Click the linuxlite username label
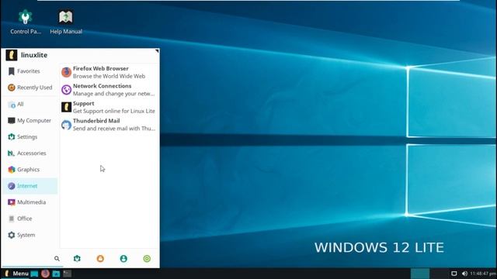Viewport: 497px width, 279px height. [34, 55]
